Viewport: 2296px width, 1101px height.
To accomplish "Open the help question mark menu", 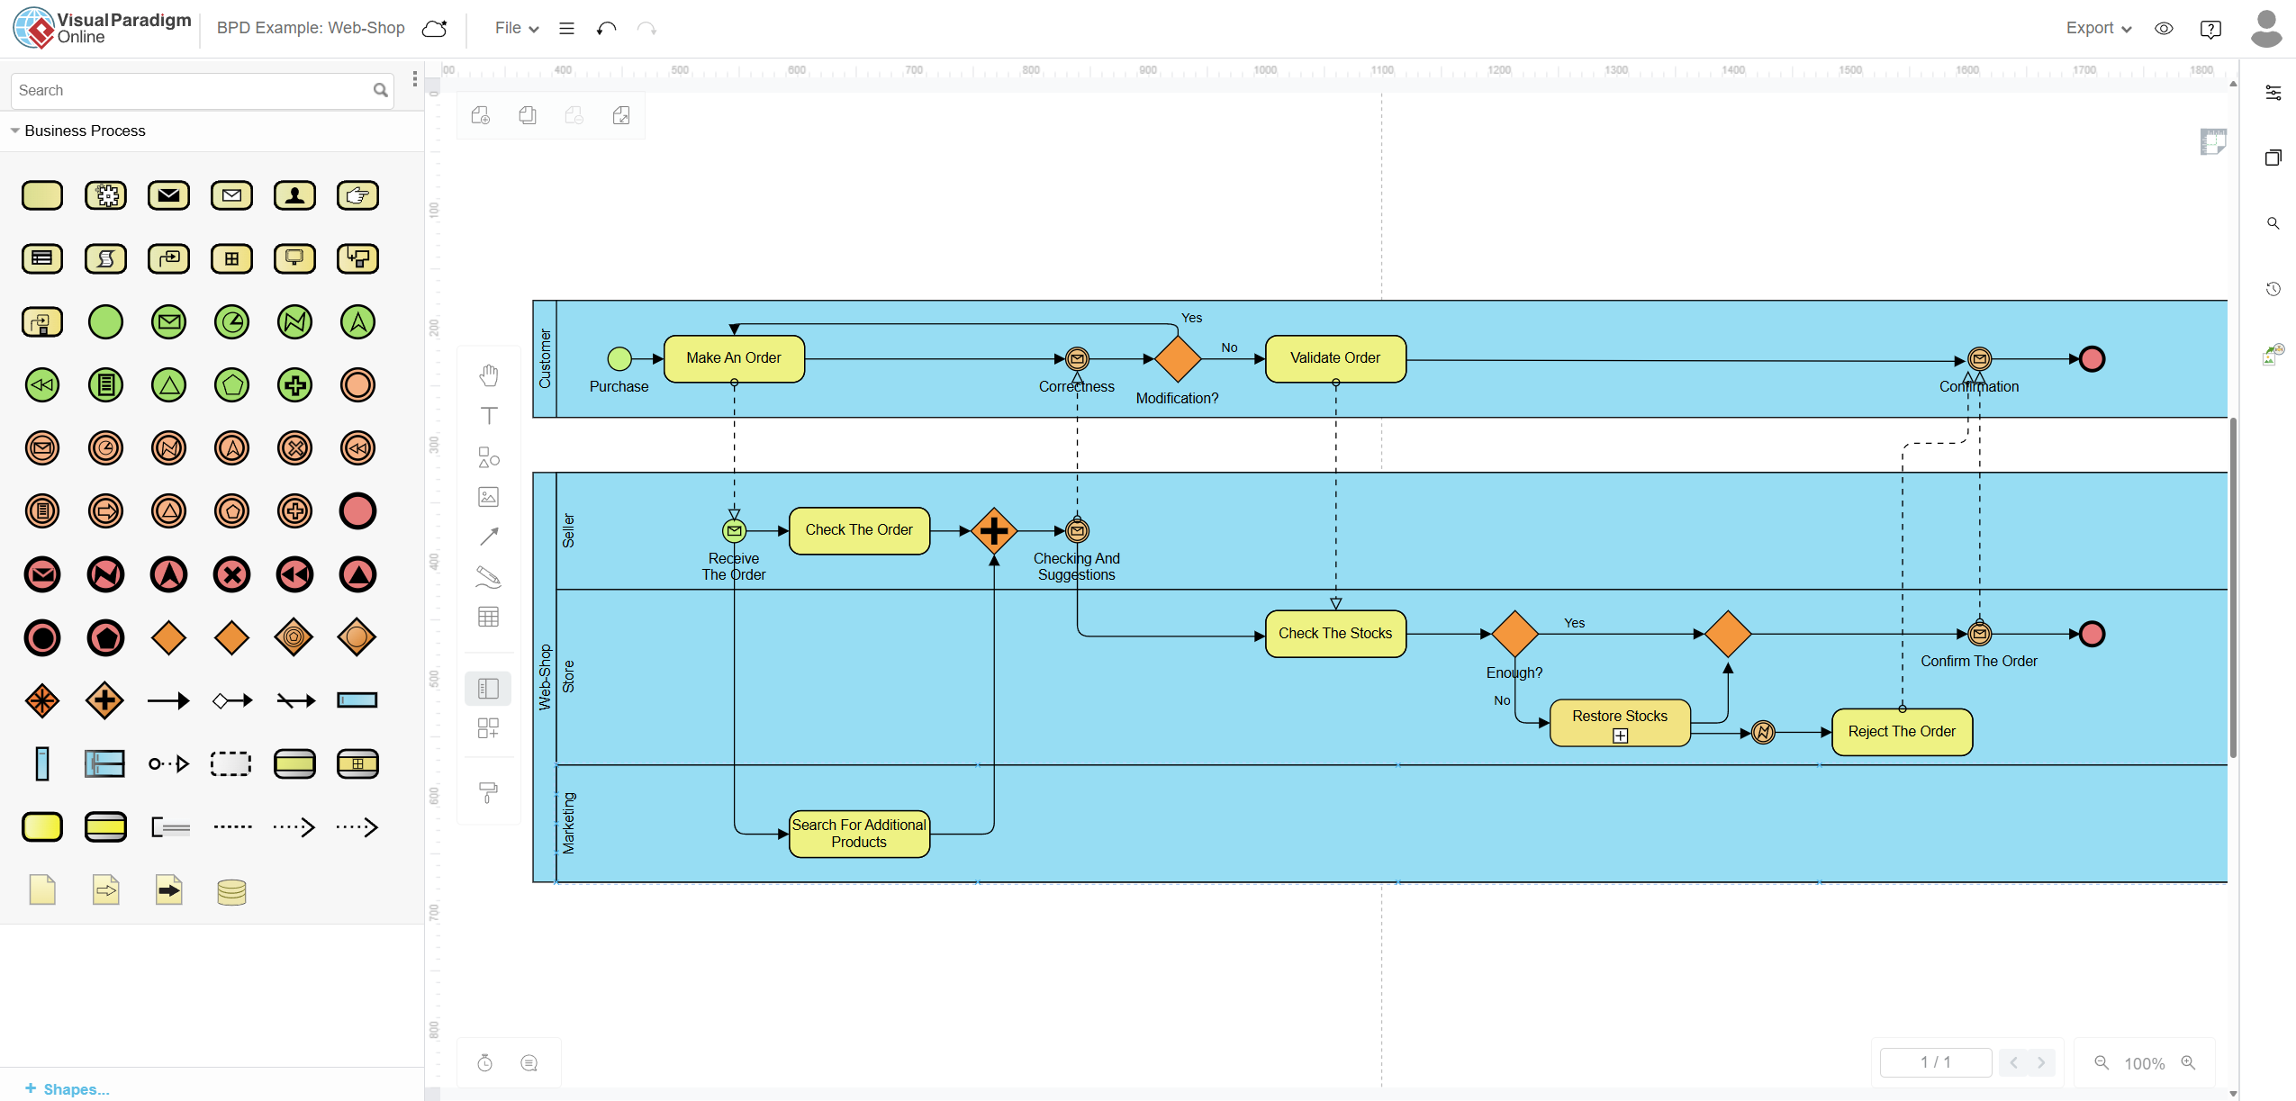I will tap(2210, 29).
